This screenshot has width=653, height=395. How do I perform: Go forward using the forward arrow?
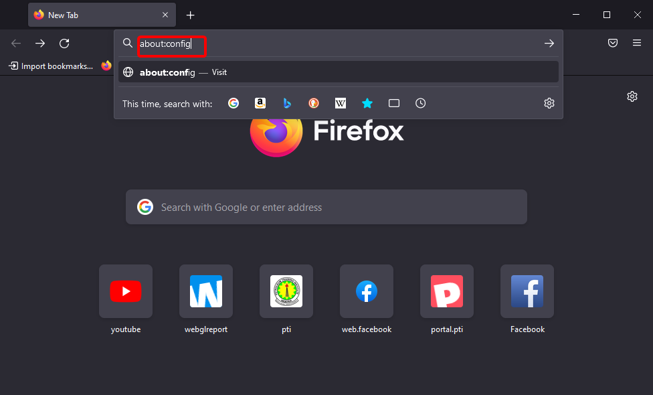pos(40,44)
